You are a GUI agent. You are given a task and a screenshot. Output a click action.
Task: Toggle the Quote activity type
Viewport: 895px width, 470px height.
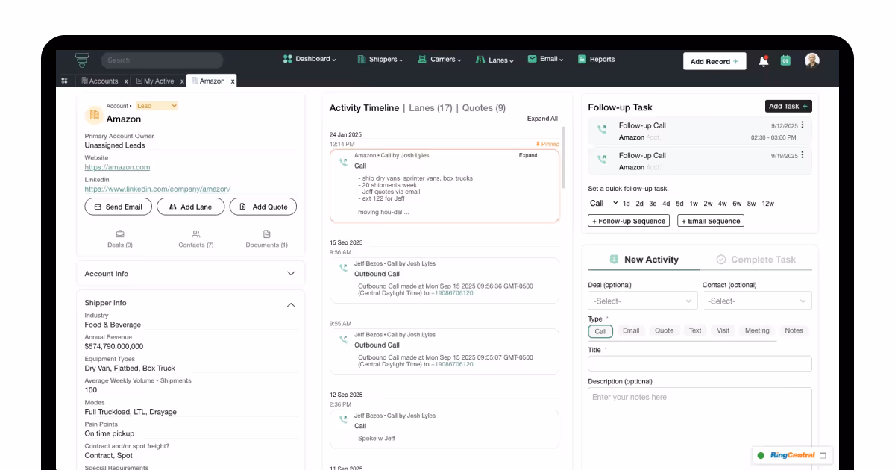(x=663, y=330)
